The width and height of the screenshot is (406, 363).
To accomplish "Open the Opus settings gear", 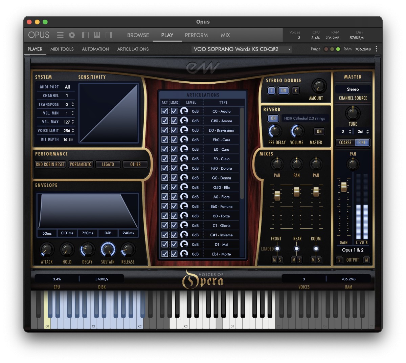I will pyautogui.click(x=72, y=35).
